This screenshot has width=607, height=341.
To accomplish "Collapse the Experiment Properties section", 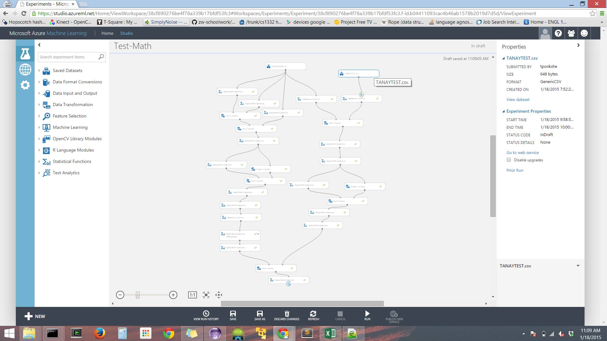I will [504, 111].
